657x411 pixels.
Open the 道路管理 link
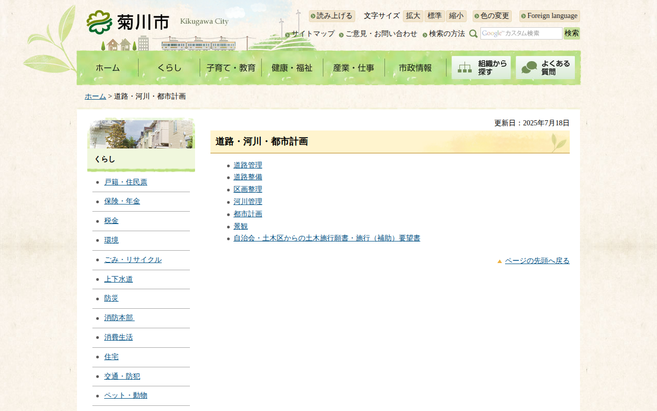(248, 165)
